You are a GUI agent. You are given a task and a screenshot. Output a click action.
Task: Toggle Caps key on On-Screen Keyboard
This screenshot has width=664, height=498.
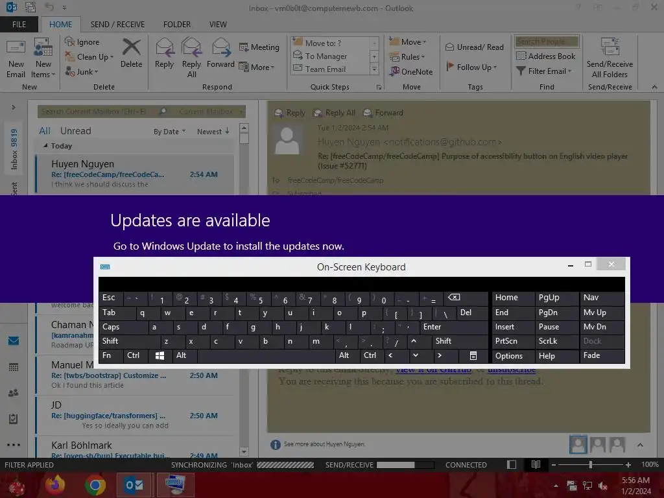(x=123, y=327)
